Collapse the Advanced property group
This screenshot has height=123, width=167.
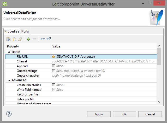9,80
